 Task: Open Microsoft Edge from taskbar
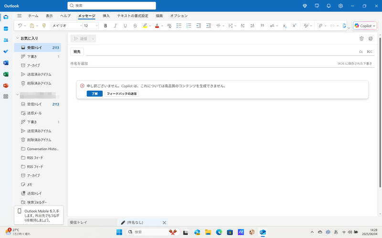tap(219, 232)
